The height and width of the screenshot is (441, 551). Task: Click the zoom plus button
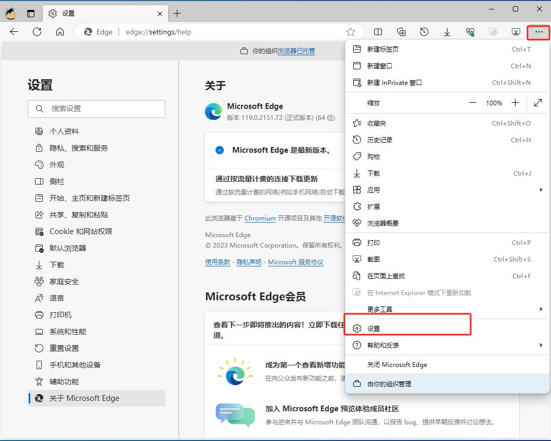[x=515, y=103]
